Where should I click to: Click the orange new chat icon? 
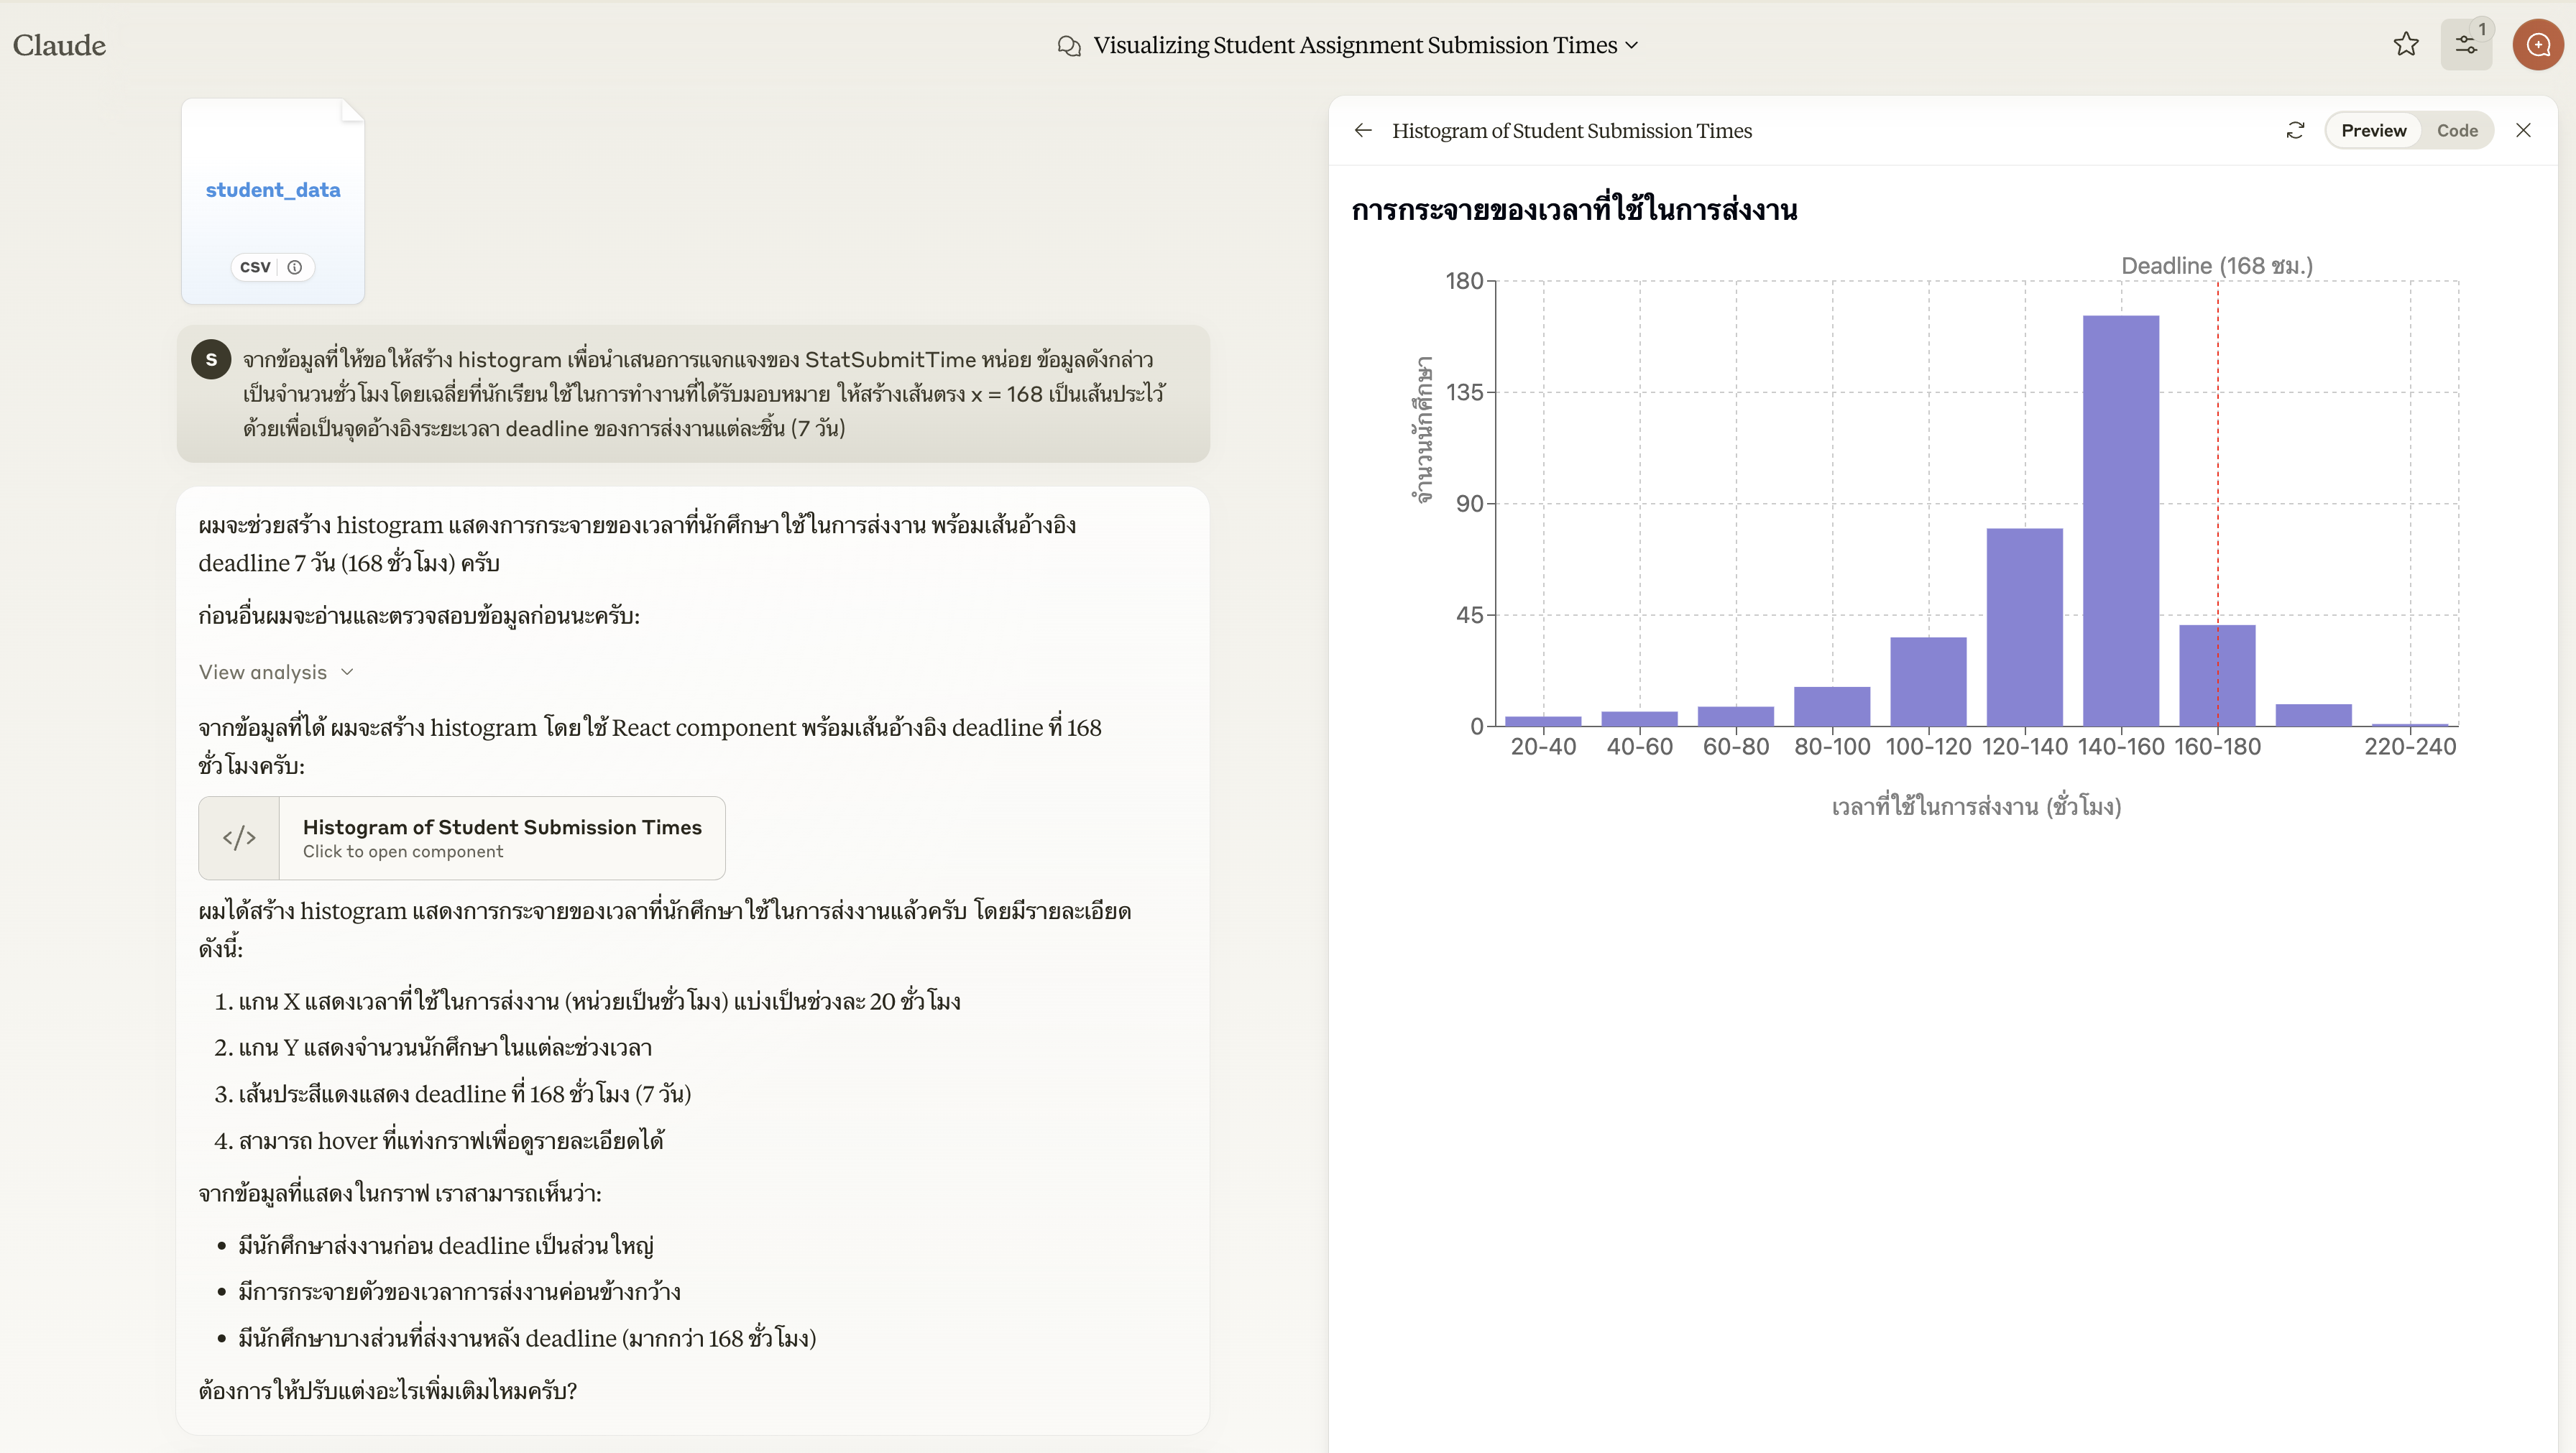(2538, 45)
